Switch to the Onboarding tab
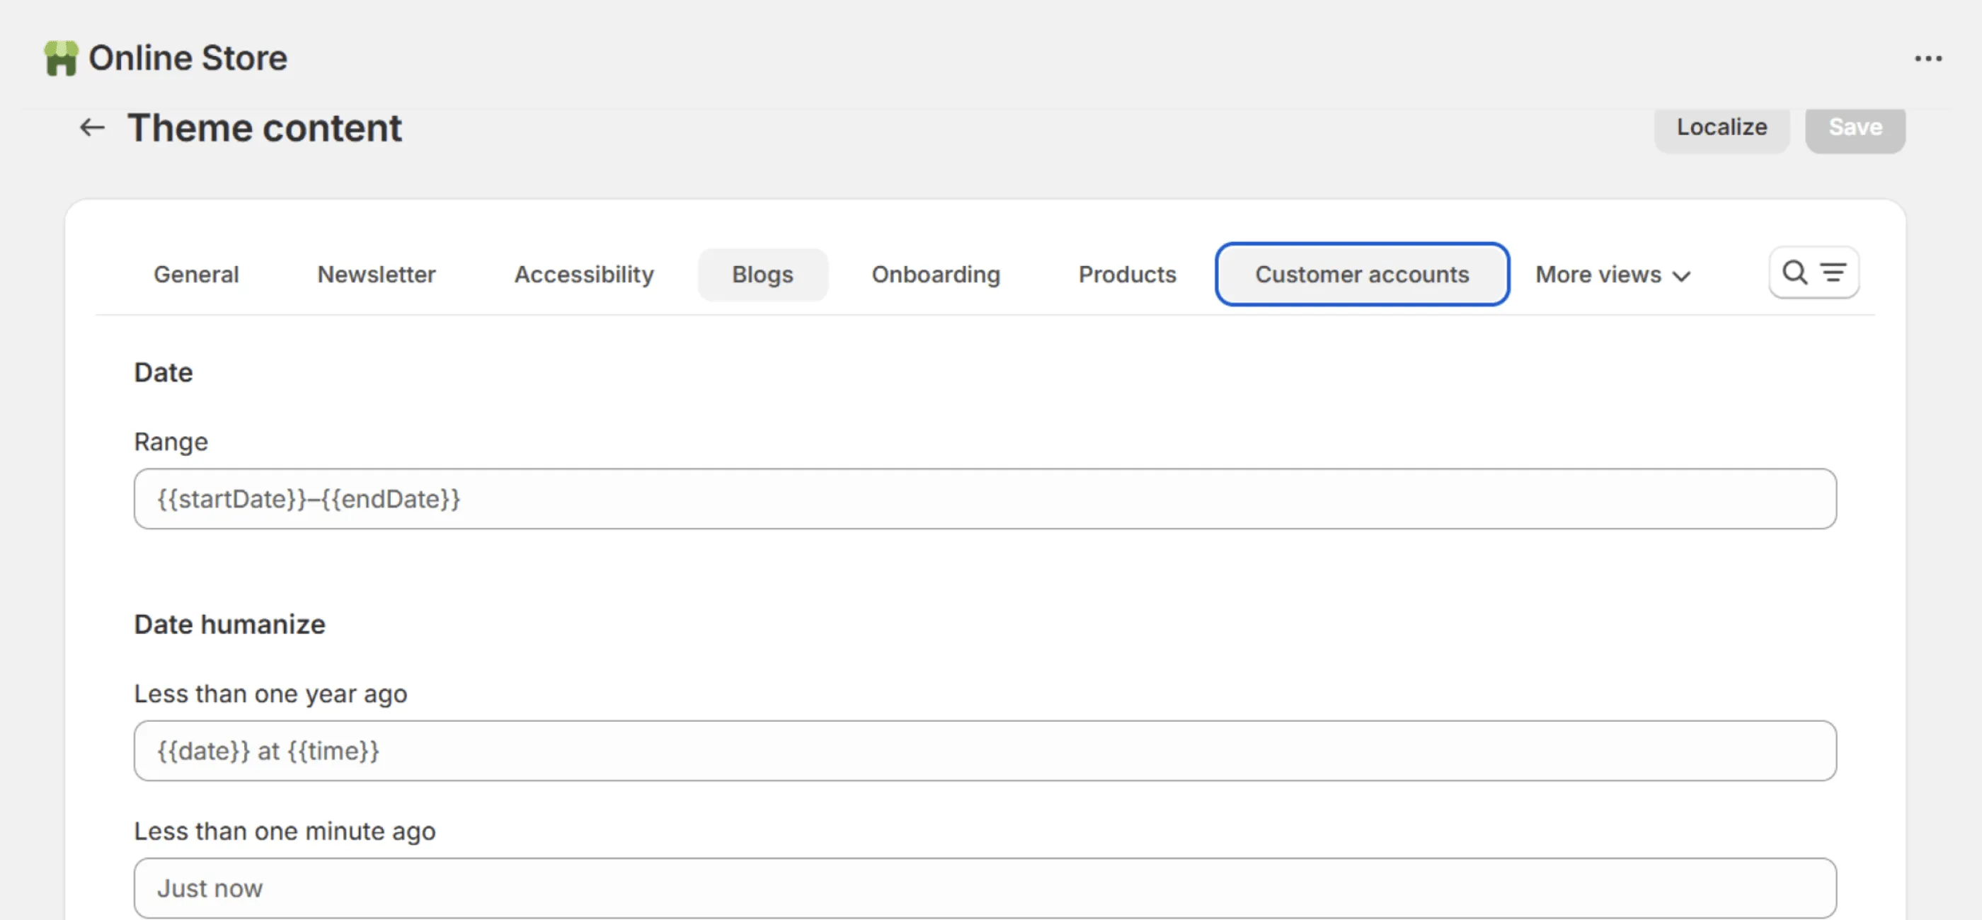This screenshot has height=920, width=1982. click(x=936, y=275)
